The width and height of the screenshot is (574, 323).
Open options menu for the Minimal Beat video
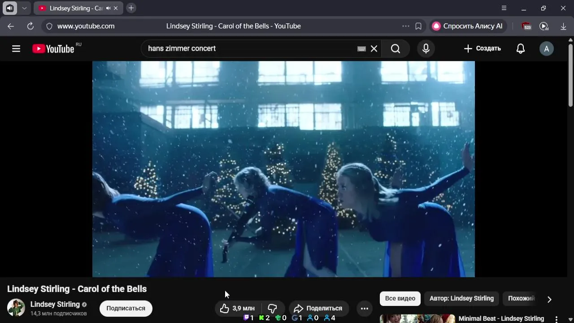(x=557, y=319)
